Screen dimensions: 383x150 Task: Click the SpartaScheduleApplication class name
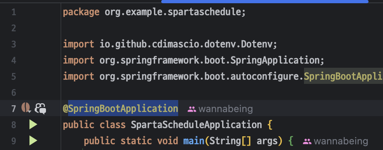(x=196, y=125)
